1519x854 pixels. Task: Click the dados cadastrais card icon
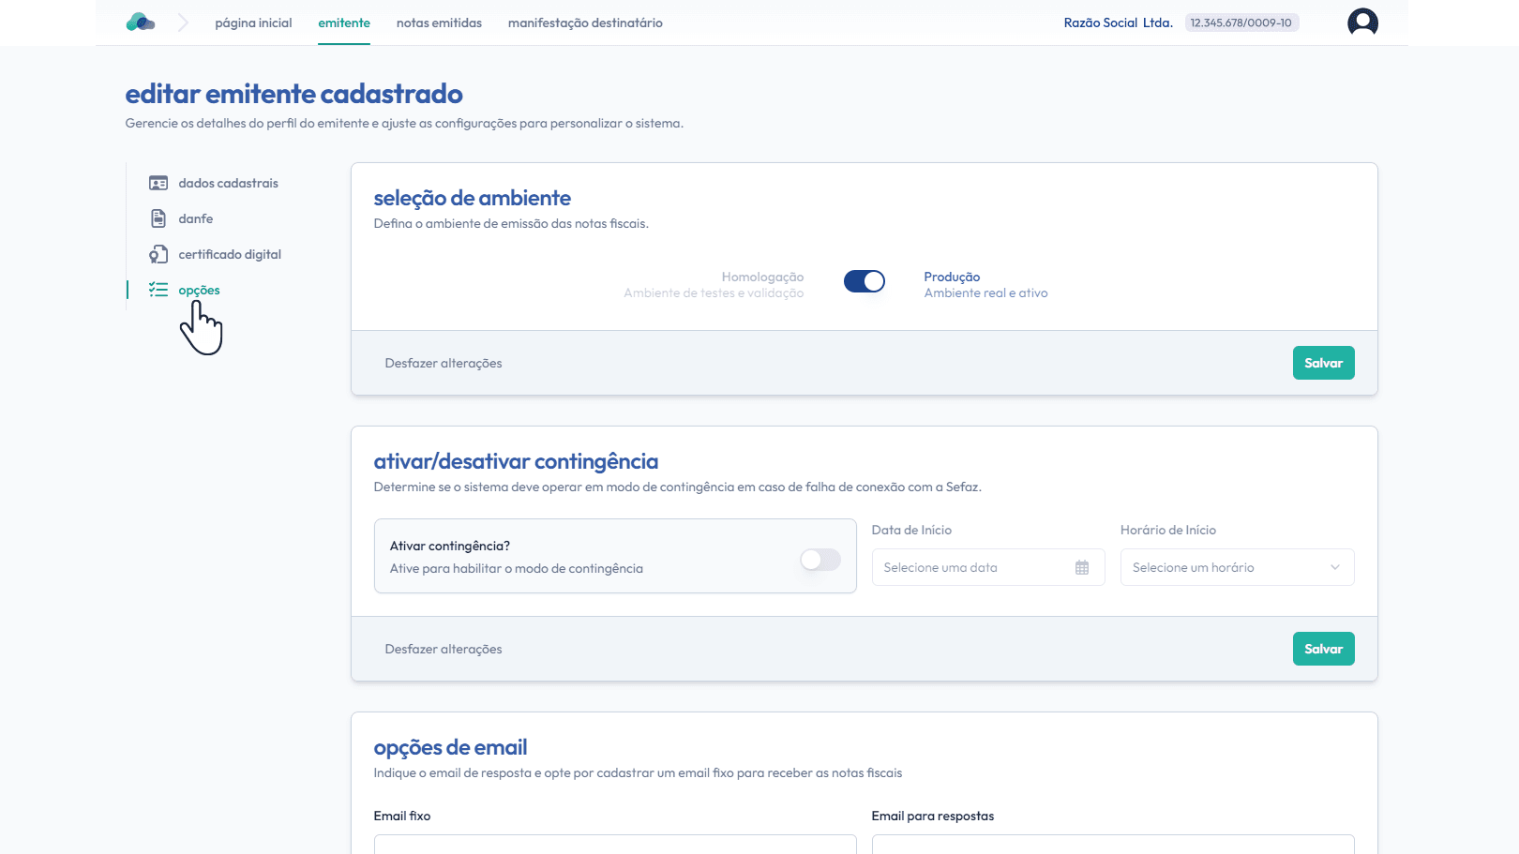(x=158, y=184)
